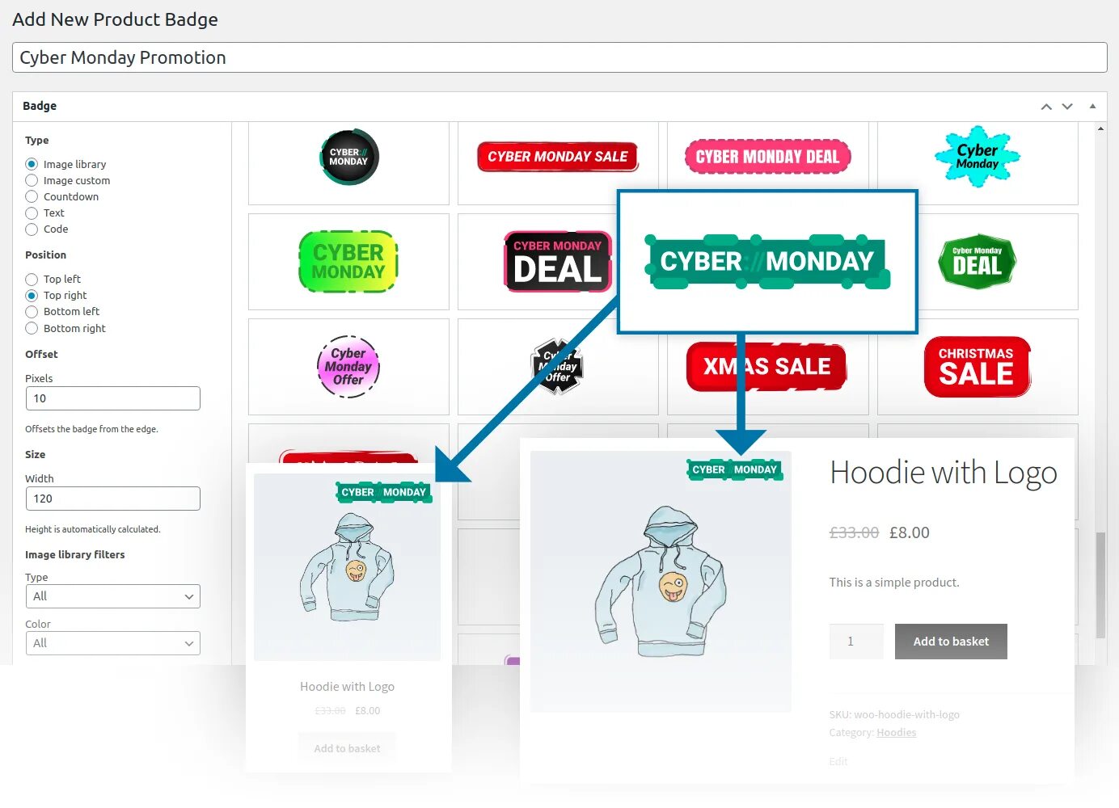Image resolution: width=1119 pixels, height=808 pixels.
Task: Focus the Width size input field
Action: (113, 499)
